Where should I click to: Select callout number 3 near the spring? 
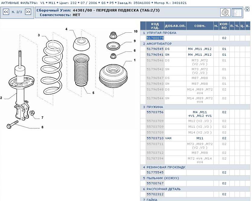pos(39,35)
